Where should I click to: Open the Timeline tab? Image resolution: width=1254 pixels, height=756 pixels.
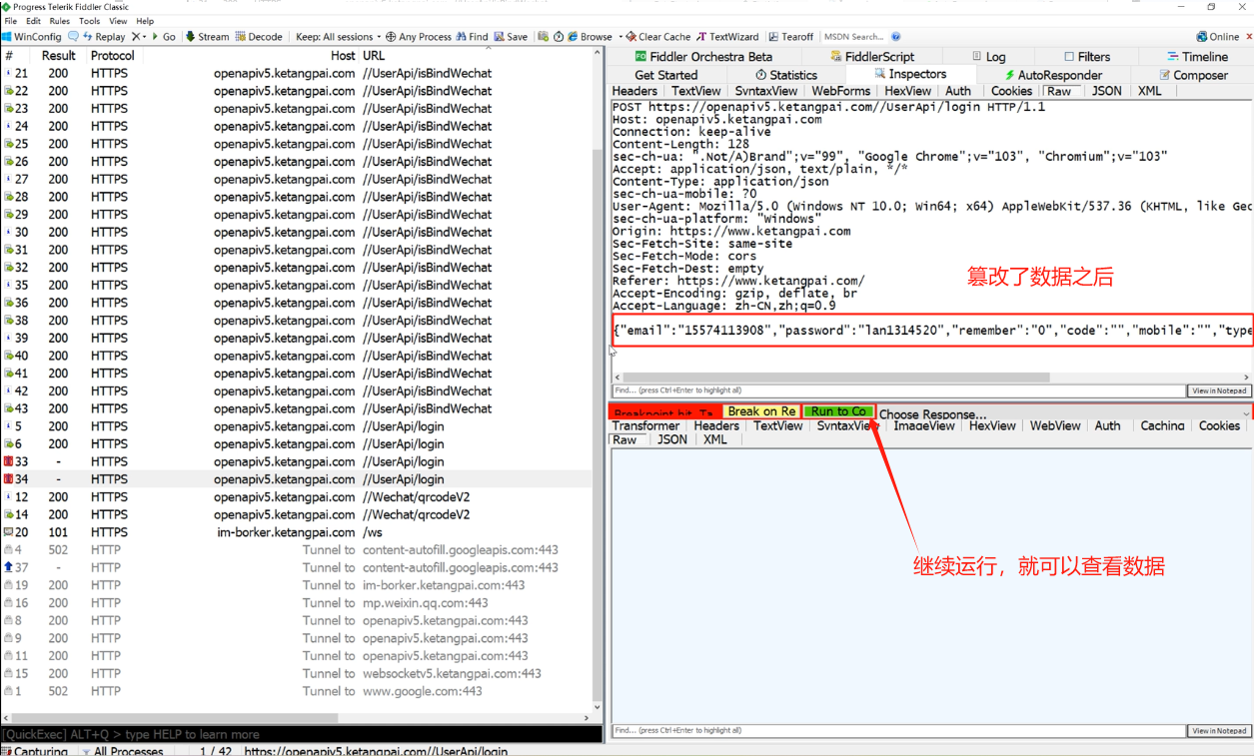(1197, 57)
